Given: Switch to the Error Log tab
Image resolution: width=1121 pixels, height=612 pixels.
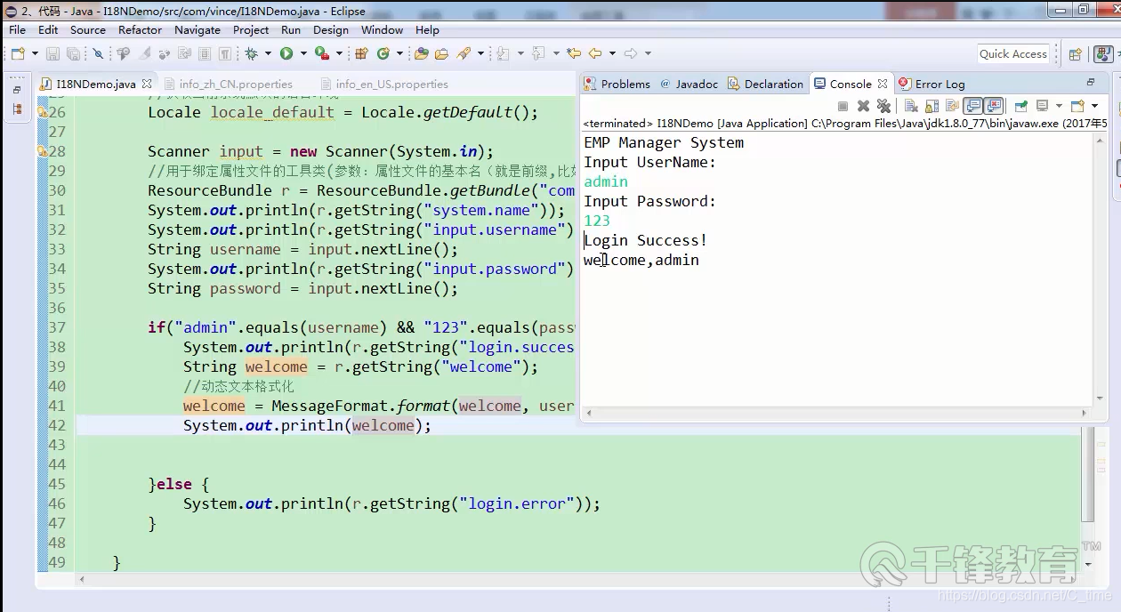Looking at the screenshot, I should click(x=931, y=84).
